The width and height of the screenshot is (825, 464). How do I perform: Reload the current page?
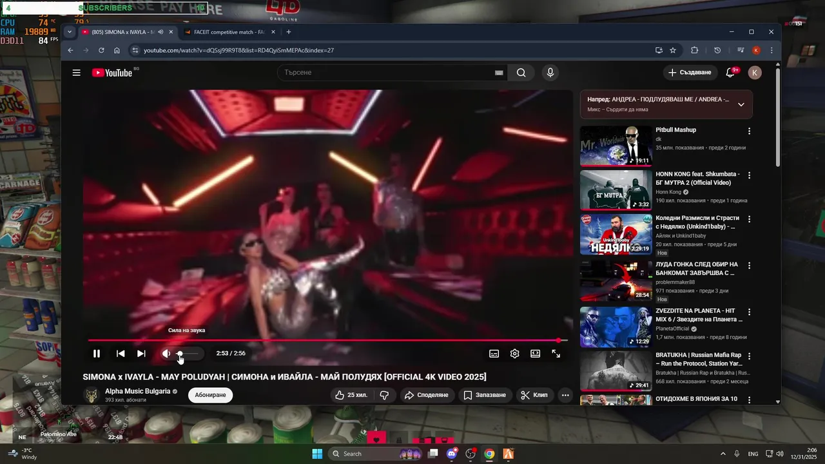point(101,50)
